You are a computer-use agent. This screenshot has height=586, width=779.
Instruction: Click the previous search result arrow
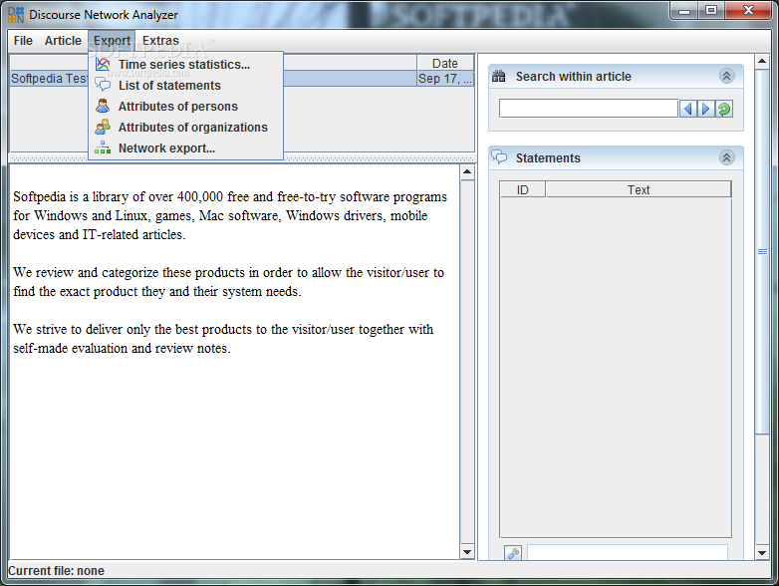point(687,109)
